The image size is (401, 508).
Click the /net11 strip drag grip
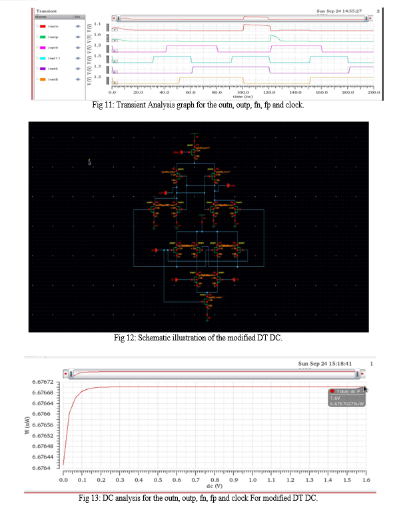108,59
